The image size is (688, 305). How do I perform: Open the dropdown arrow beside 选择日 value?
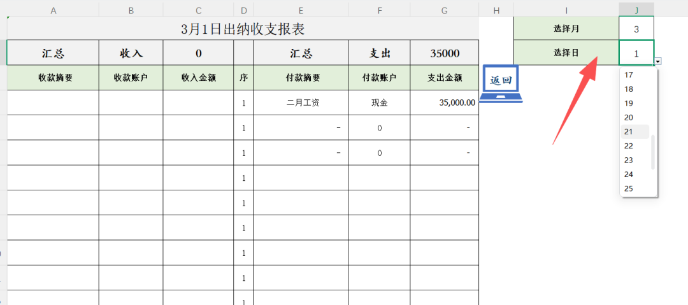point(657,61)
